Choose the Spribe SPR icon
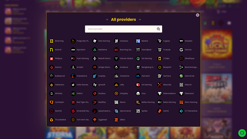 (x=138, y=111)
